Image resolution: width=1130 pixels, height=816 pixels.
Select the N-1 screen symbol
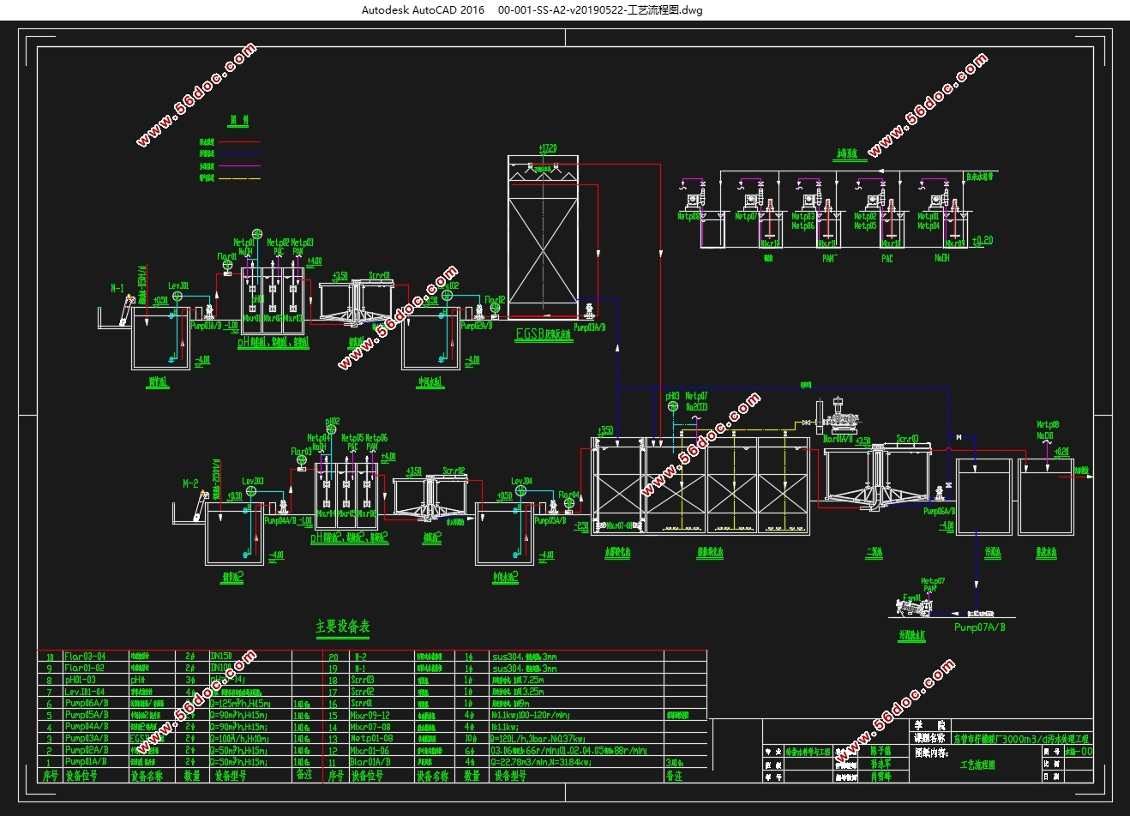click(128, 309)
